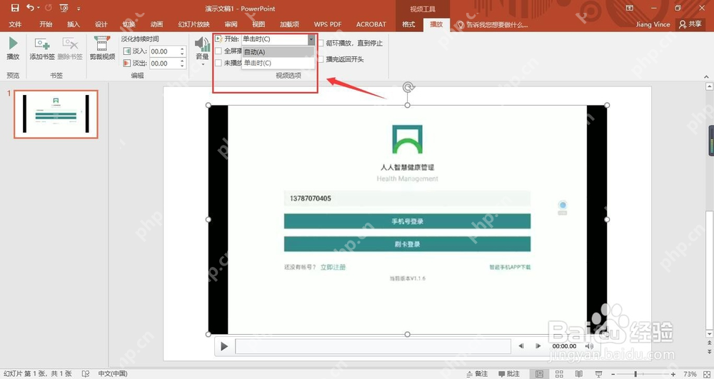Open the Slide Show ribbon tab
The height and width of the screenshot is (379, 714).
[194, 24]
